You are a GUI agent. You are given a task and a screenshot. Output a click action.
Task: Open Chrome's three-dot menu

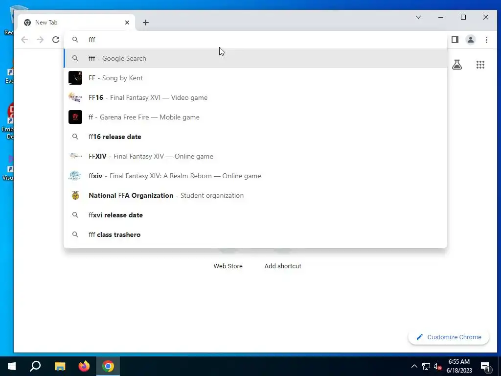tap(486, 40)
